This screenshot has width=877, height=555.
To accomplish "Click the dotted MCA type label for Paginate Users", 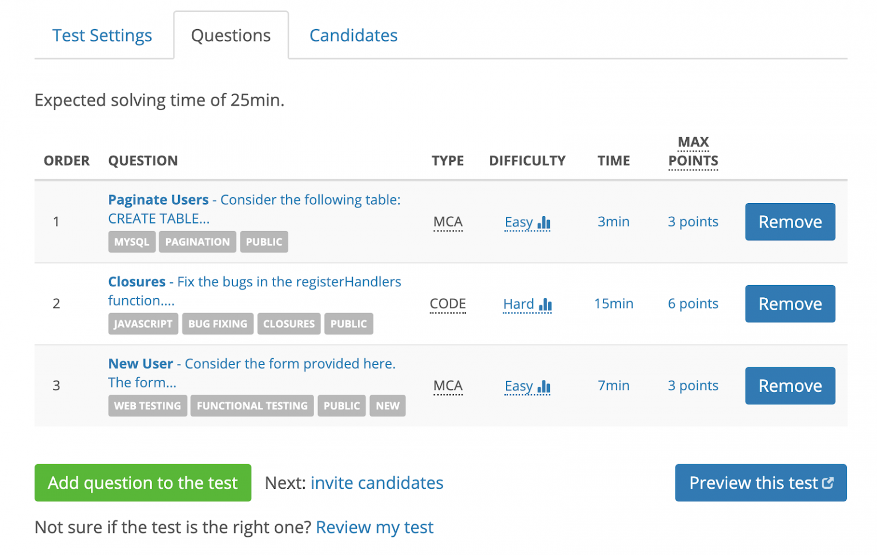I will (448, 221).
